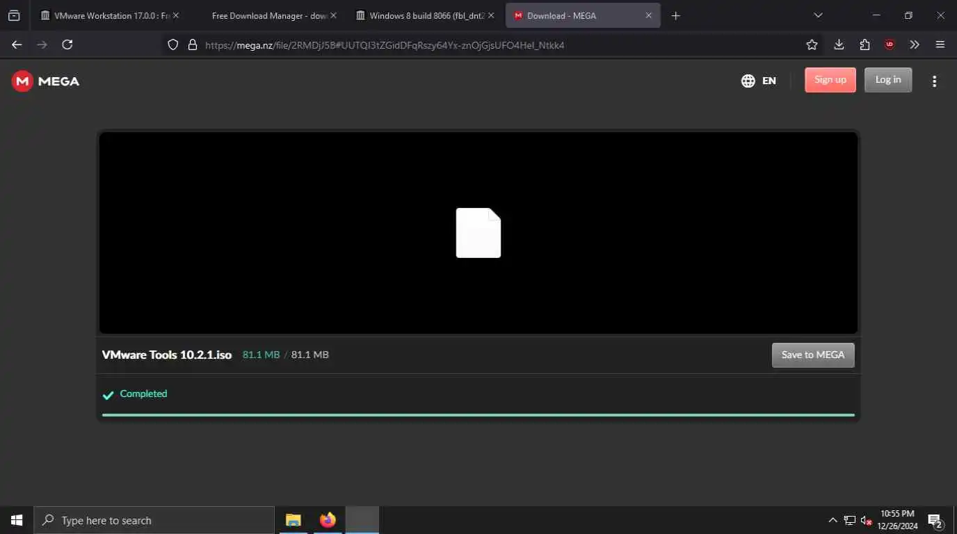Show hidden system tray icons

pyautogui.click(x=833, y=520)
